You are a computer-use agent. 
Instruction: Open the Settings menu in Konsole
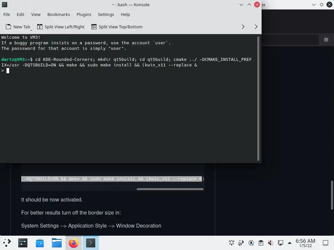tap(106, 14)
